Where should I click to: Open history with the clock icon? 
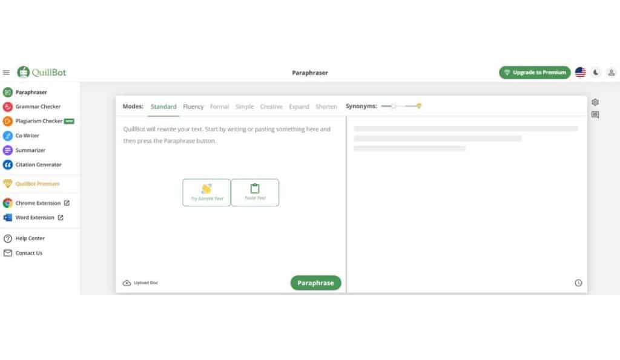(578, 283)
